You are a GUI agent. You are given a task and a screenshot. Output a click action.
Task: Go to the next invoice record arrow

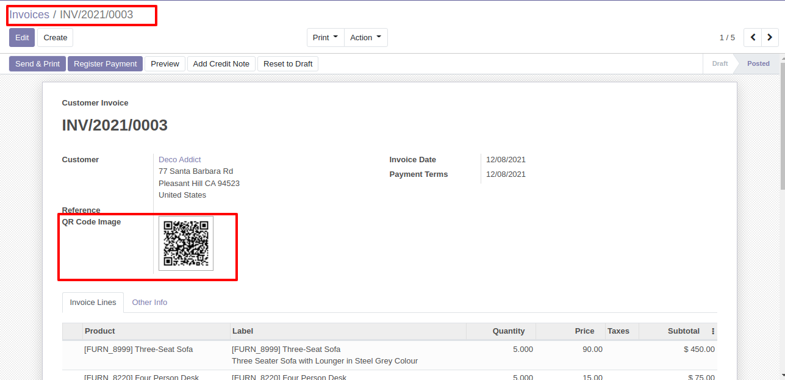[x=770, y=38]
